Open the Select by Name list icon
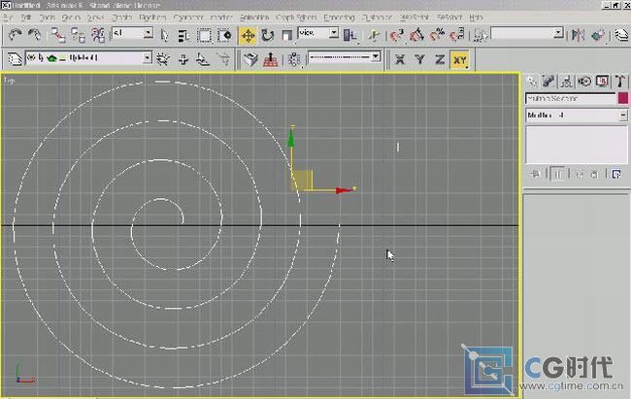 [183, 35]
